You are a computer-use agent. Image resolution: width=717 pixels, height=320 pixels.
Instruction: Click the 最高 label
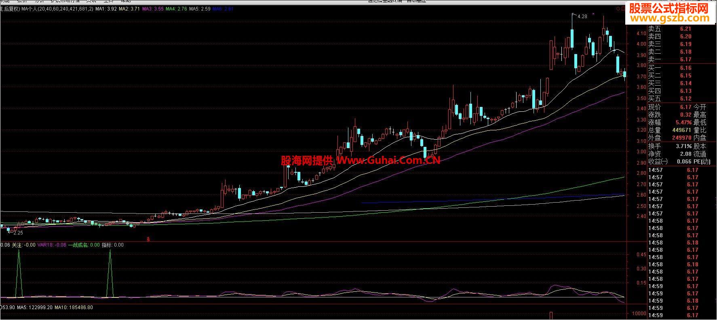coord(700,115)
